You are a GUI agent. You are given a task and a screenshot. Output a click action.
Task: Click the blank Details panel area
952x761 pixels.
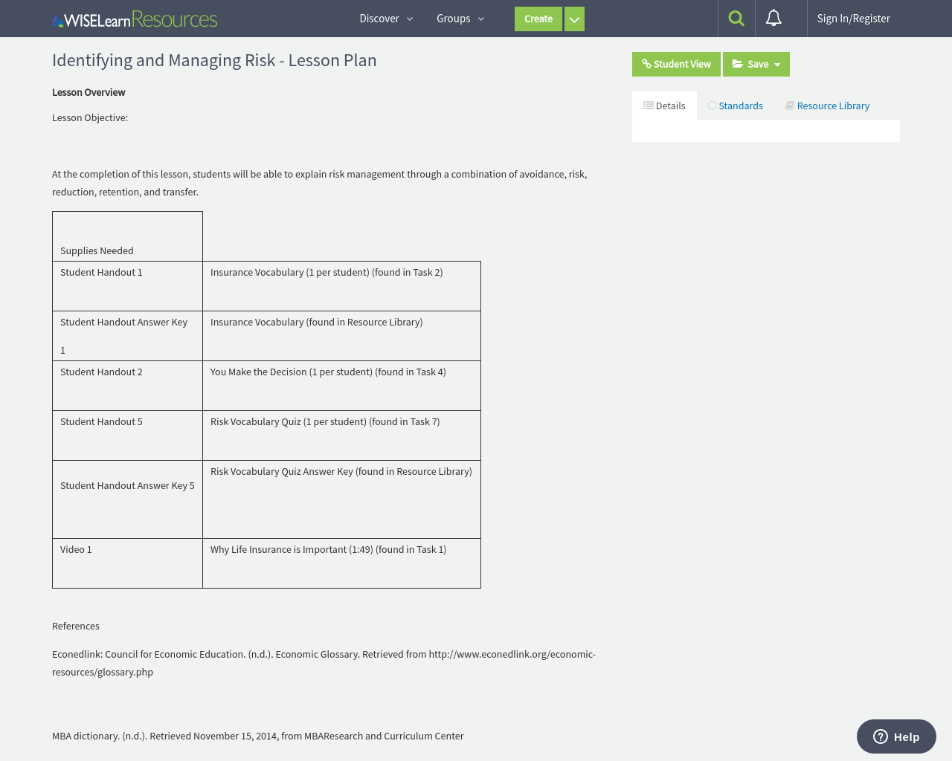[765, 131]
